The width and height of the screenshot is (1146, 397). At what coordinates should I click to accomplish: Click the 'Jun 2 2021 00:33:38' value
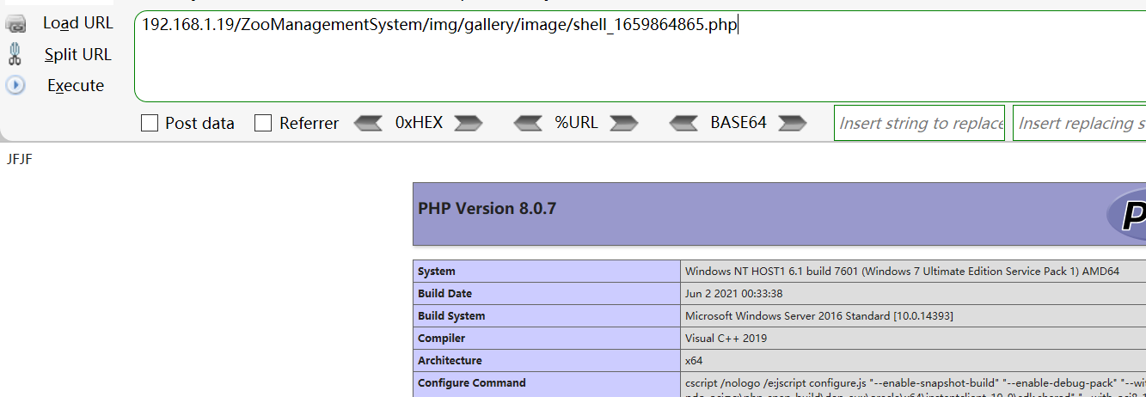pyautogui.click(x=733, y=294)
